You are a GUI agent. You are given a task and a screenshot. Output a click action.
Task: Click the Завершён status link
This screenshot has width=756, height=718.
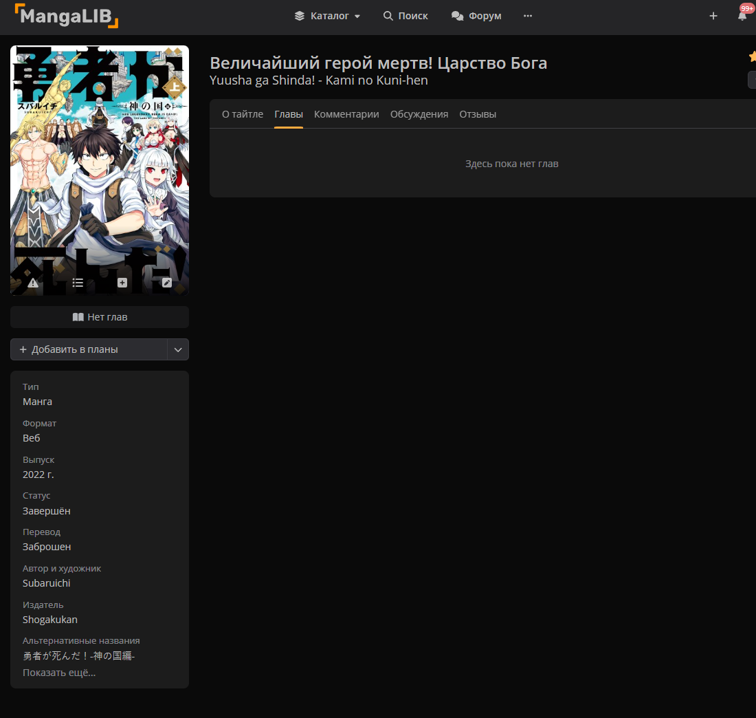(x=46, y=510)
